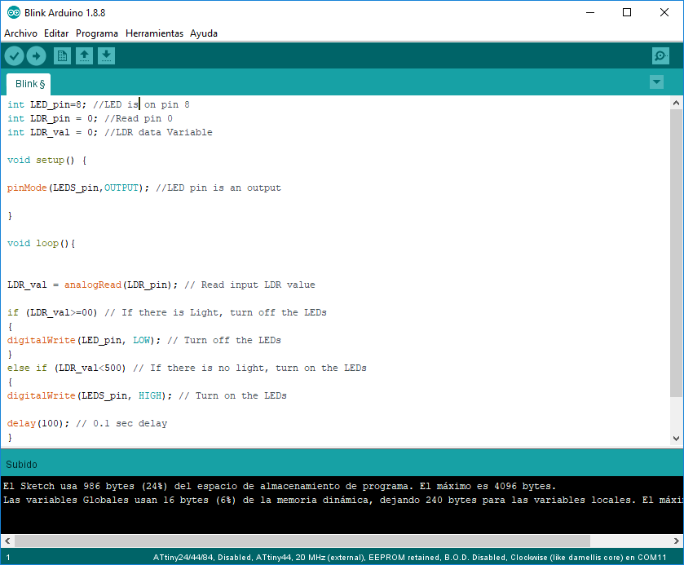The image size is (684, 565).
Task: Open a sketch with the up-arrow icon
Action: pyautogui.click(x=84, y=55)
